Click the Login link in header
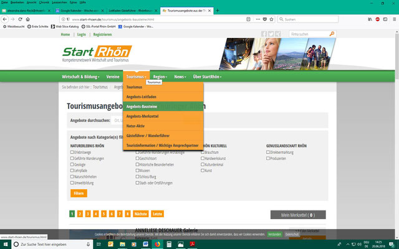 coord(82,34)
